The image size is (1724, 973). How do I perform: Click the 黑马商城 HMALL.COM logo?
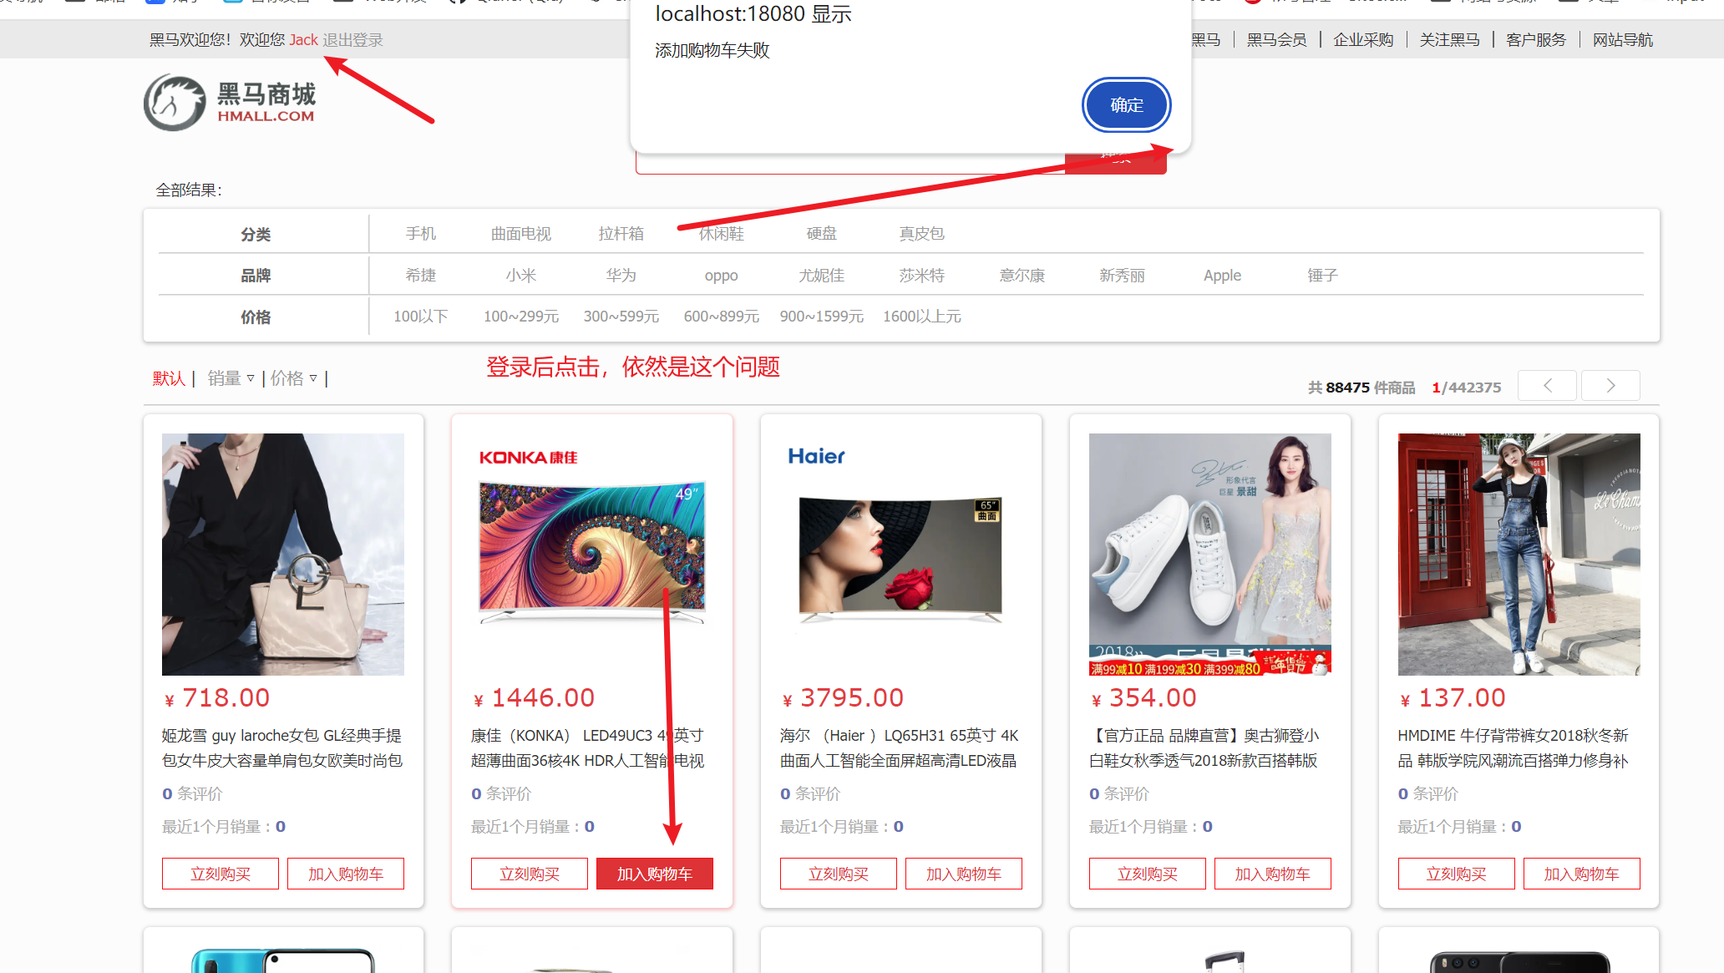(x=231, y=103)
